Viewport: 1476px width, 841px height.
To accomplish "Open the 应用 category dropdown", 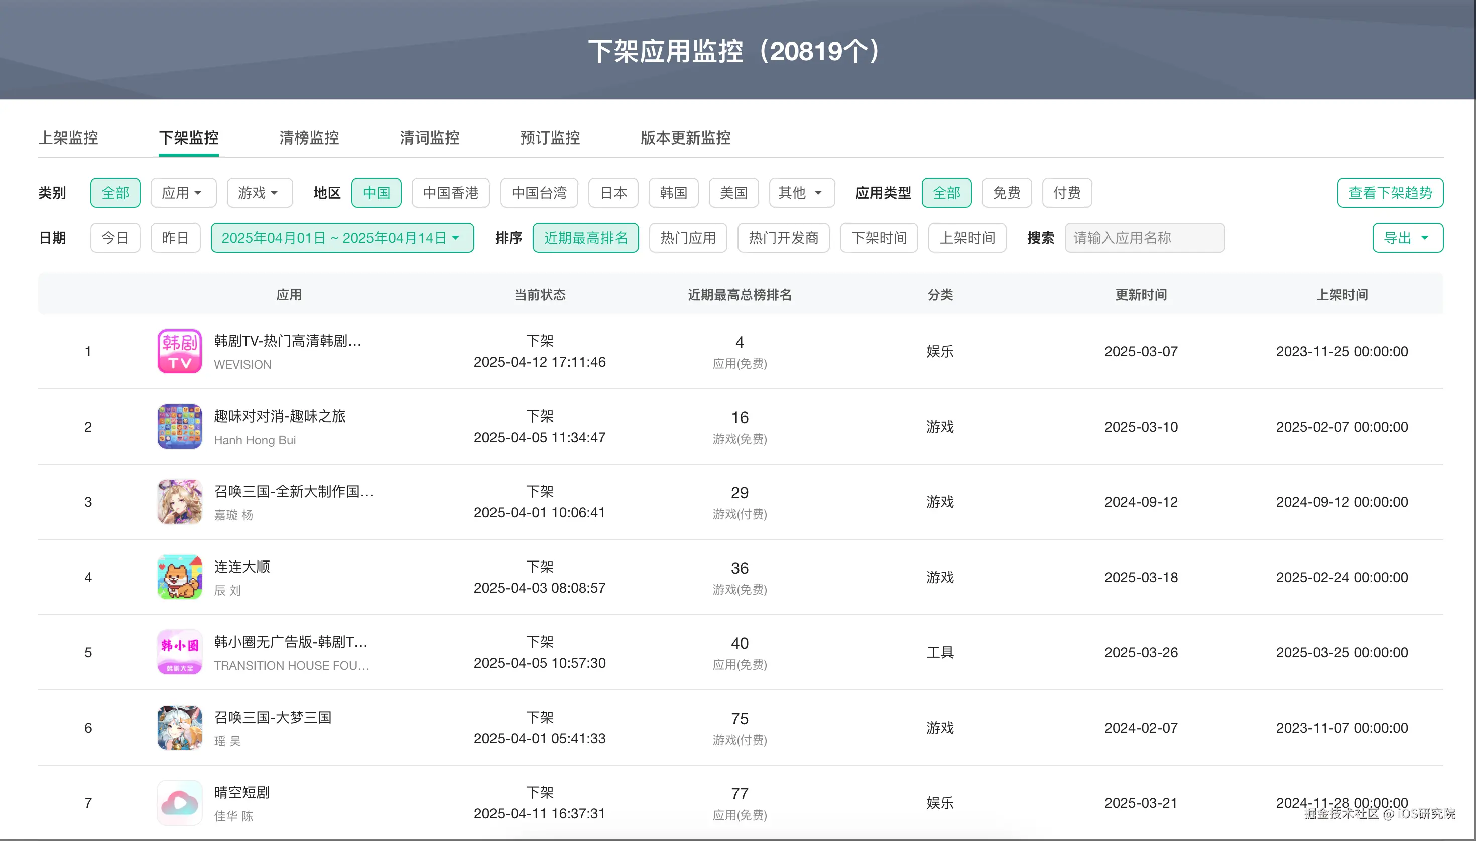I will tap(183, 192).
